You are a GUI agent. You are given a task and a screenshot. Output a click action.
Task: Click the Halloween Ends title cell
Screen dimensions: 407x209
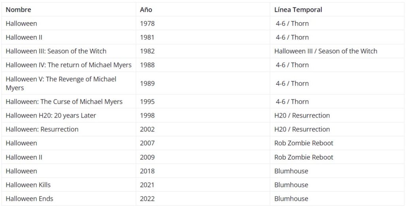(x=29, y=199)
